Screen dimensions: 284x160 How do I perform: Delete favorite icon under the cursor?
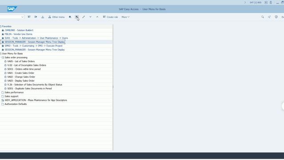tap(77, 17)
